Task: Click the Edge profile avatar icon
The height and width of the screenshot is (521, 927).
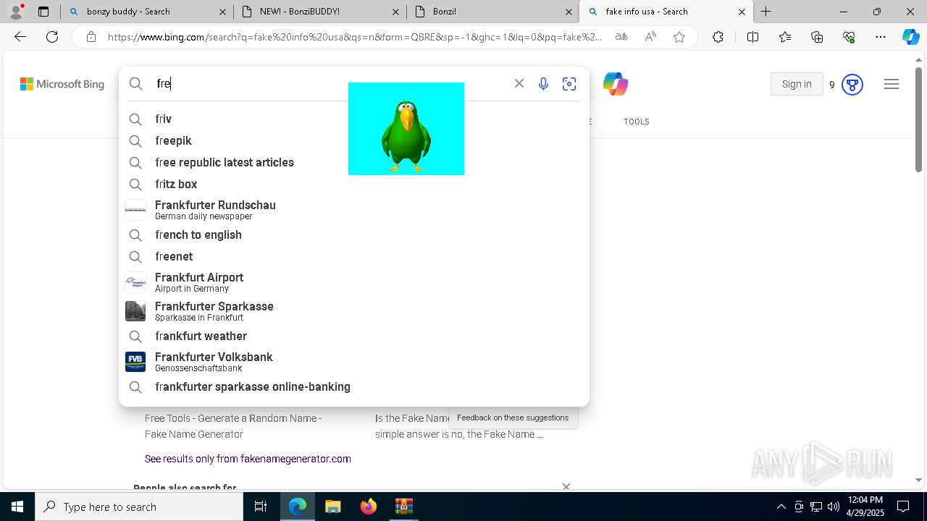Action: pyautogui.click(x=16, y=12)
